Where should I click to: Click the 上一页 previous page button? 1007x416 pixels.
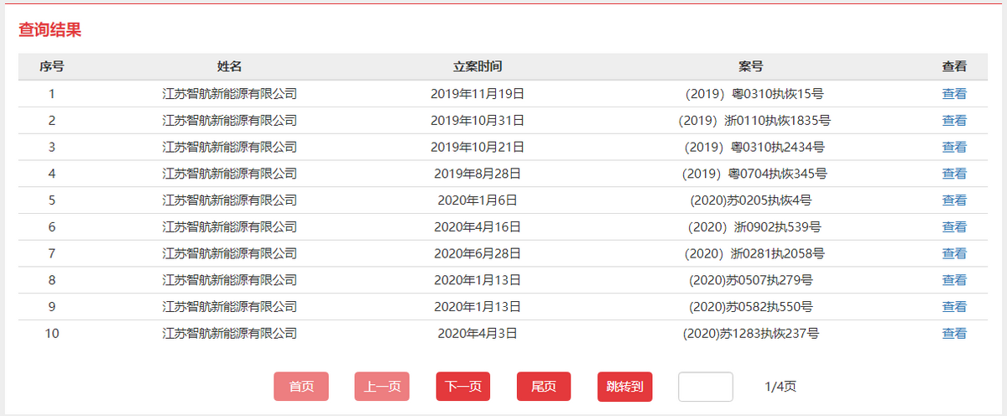382,387
